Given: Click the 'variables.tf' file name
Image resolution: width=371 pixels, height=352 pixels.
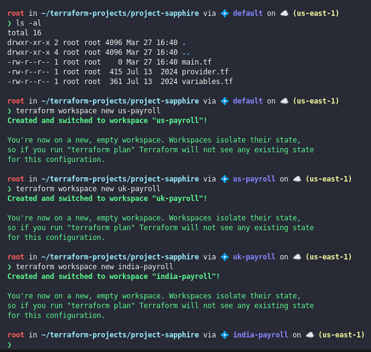Looking at the screenshot, I should (x=207, y=82).
